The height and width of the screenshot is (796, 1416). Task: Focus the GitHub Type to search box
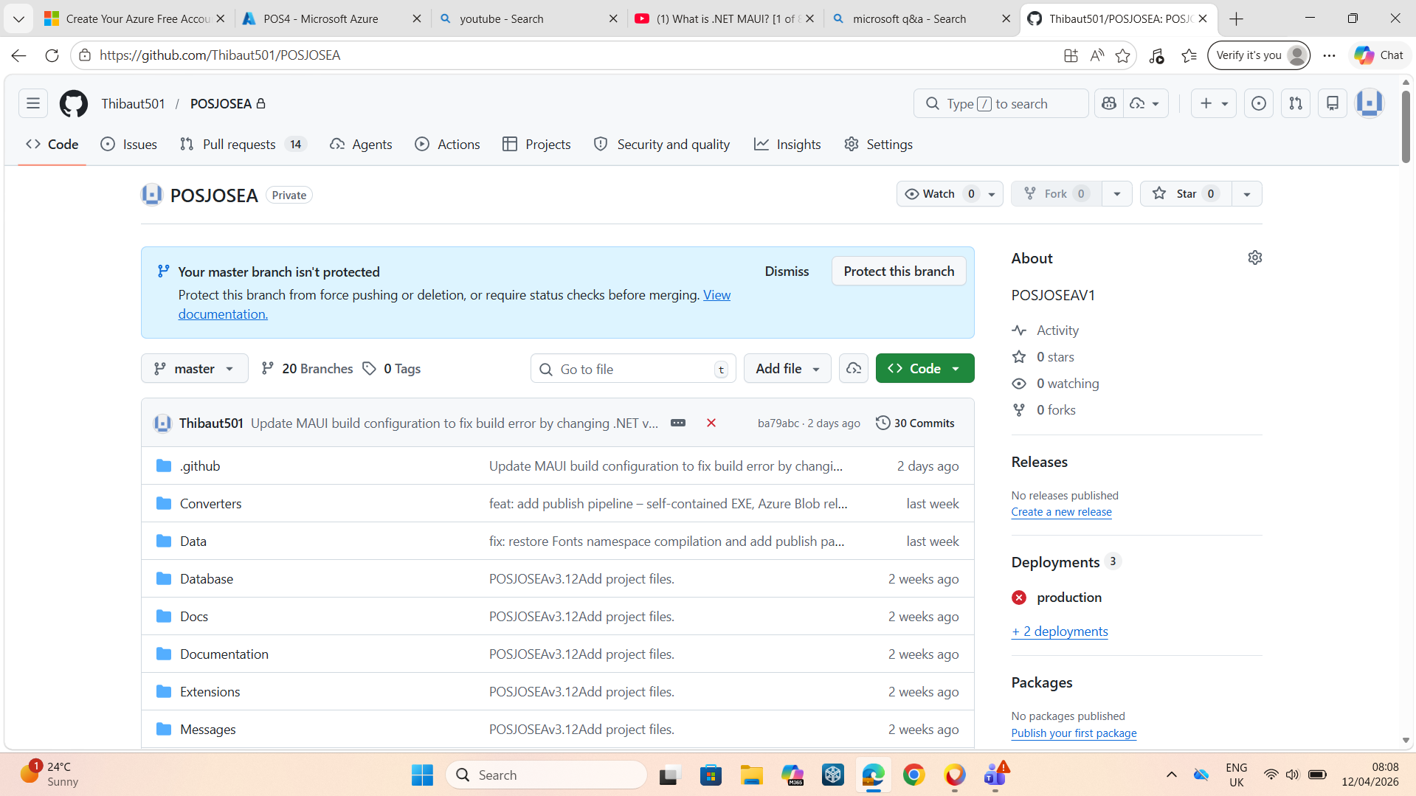(1001, 104)
